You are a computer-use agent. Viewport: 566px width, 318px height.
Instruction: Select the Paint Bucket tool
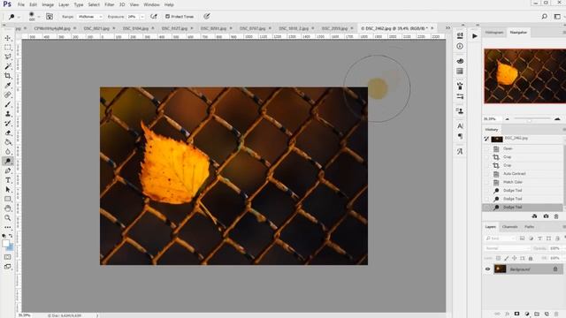pos(8,142)
